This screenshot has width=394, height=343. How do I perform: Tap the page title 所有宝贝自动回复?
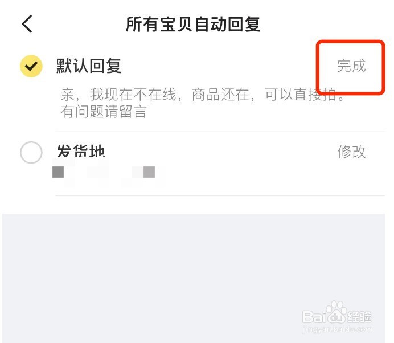point(193,24)
